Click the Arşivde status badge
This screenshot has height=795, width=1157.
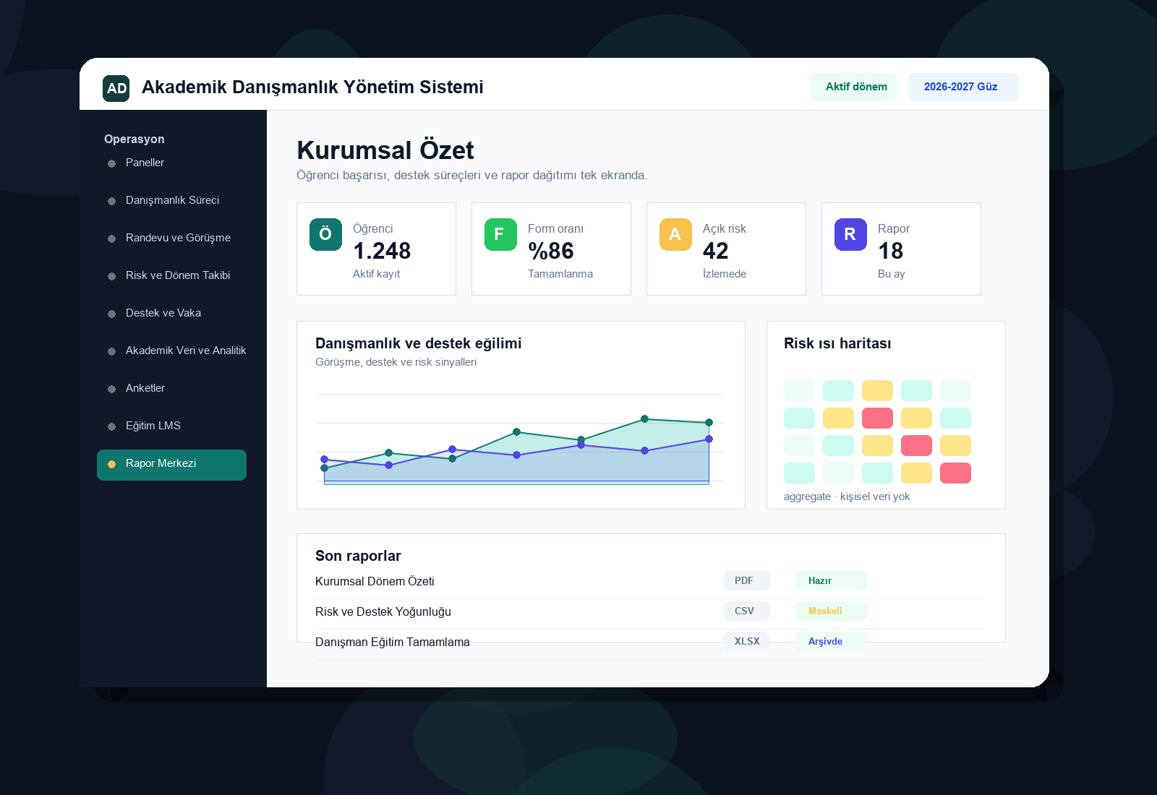(831, 641)
